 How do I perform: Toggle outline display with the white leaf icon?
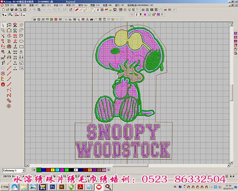coord(85,10)
